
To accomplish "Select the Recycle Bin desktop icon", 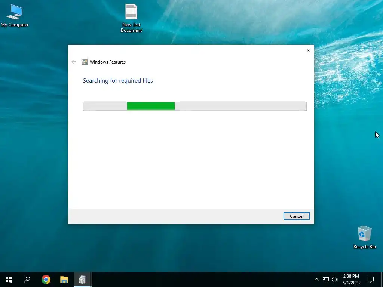I will 364,237.
